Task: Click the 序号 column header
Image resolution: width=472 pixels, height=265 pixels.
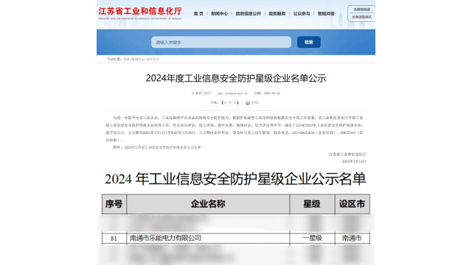Action: [x=114, y=204]
